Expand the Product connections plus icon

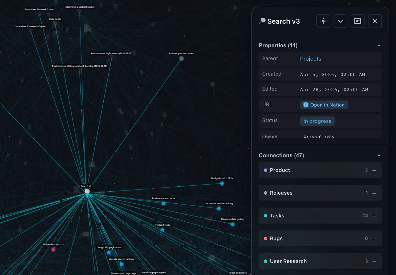click(374, 170)
